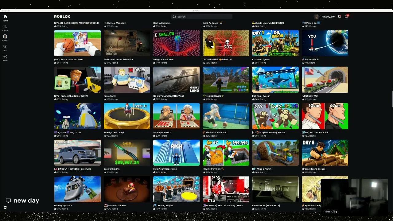Choose the Crude Oil Tycoon thumbnail

(x=275, y=43)
